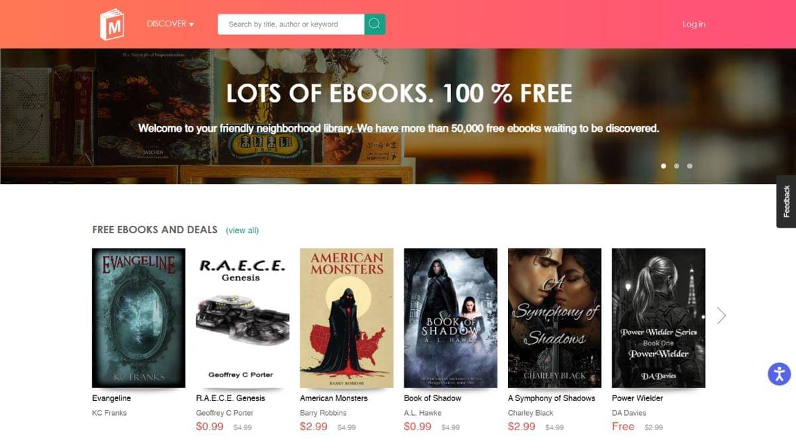Click the Manybooks logo icon
The width and height of the screenshot is (796, 448).
click(112, 25)
